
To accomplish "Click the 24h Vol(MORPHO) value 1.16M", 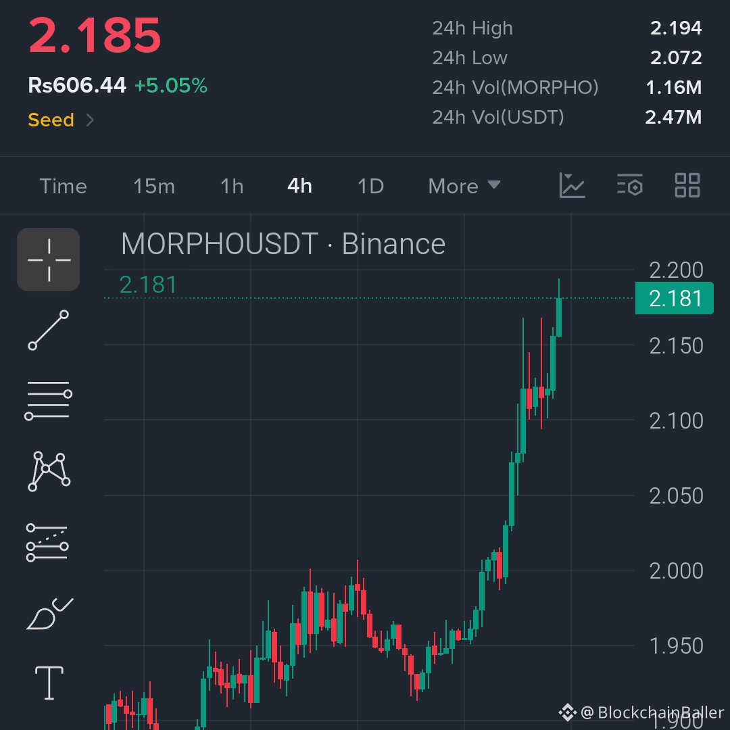I will [x=673, y=87].
